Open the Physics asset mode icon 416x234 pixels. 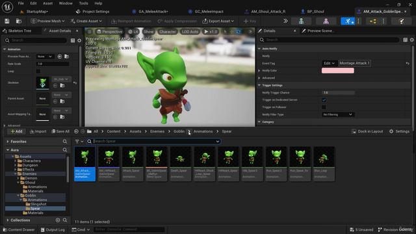402,21
